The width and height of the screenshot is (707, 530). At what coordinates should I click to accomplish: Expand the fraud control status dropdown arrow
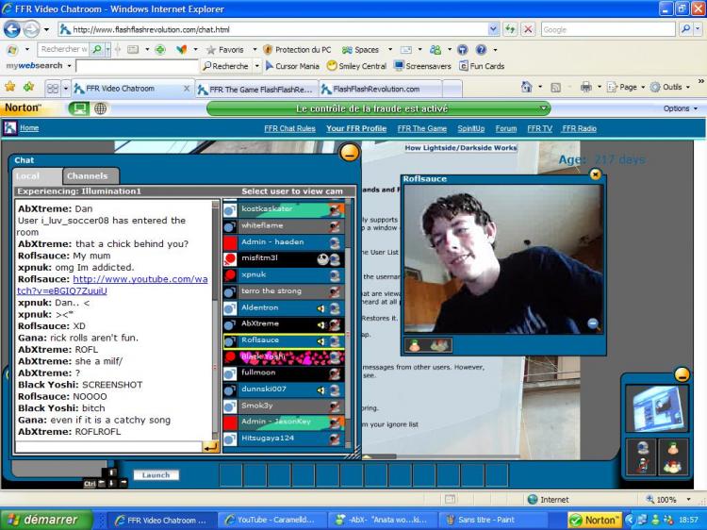(x=544, y=108)
